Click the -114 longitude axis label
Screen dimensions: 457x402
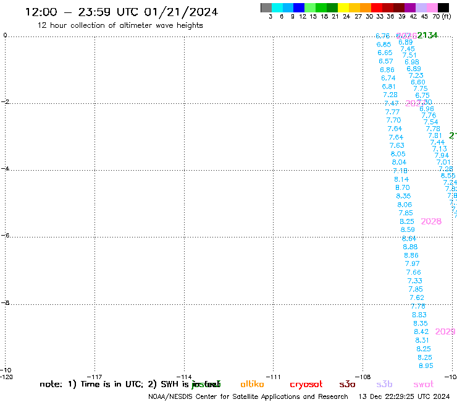coord(184,377)
